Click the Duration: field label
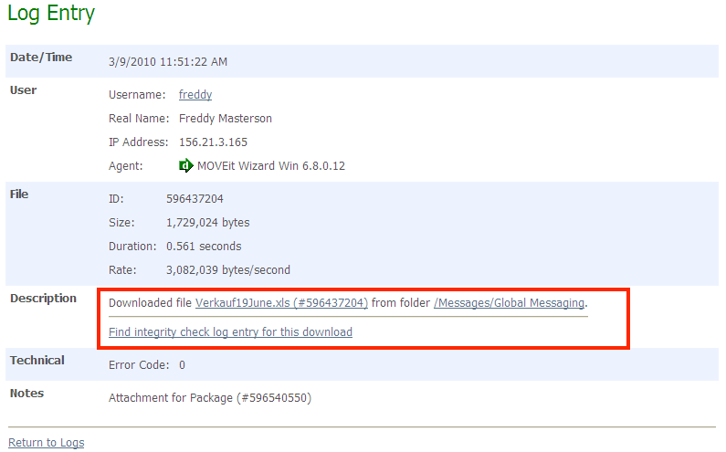726x452 pixels. click(x=132, y=247)
